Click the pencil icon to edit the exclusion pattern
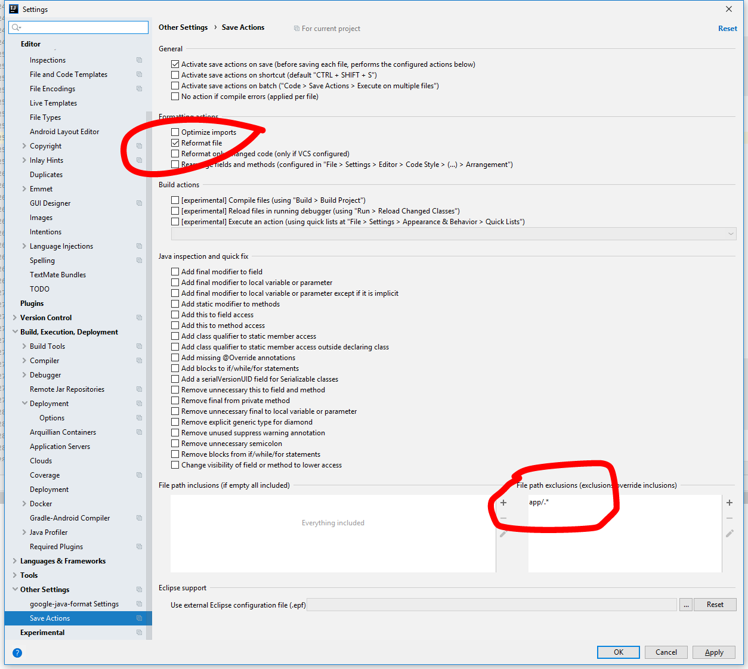This screenshot has width=748, height=669. pyautogui.click(x=729, y=534)
